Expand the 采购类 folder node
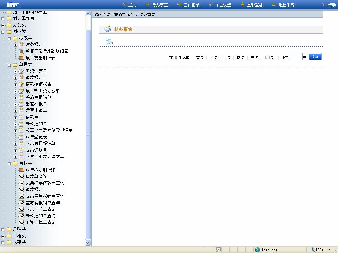Viewport: 338px width, 253px height. point(3,229)
